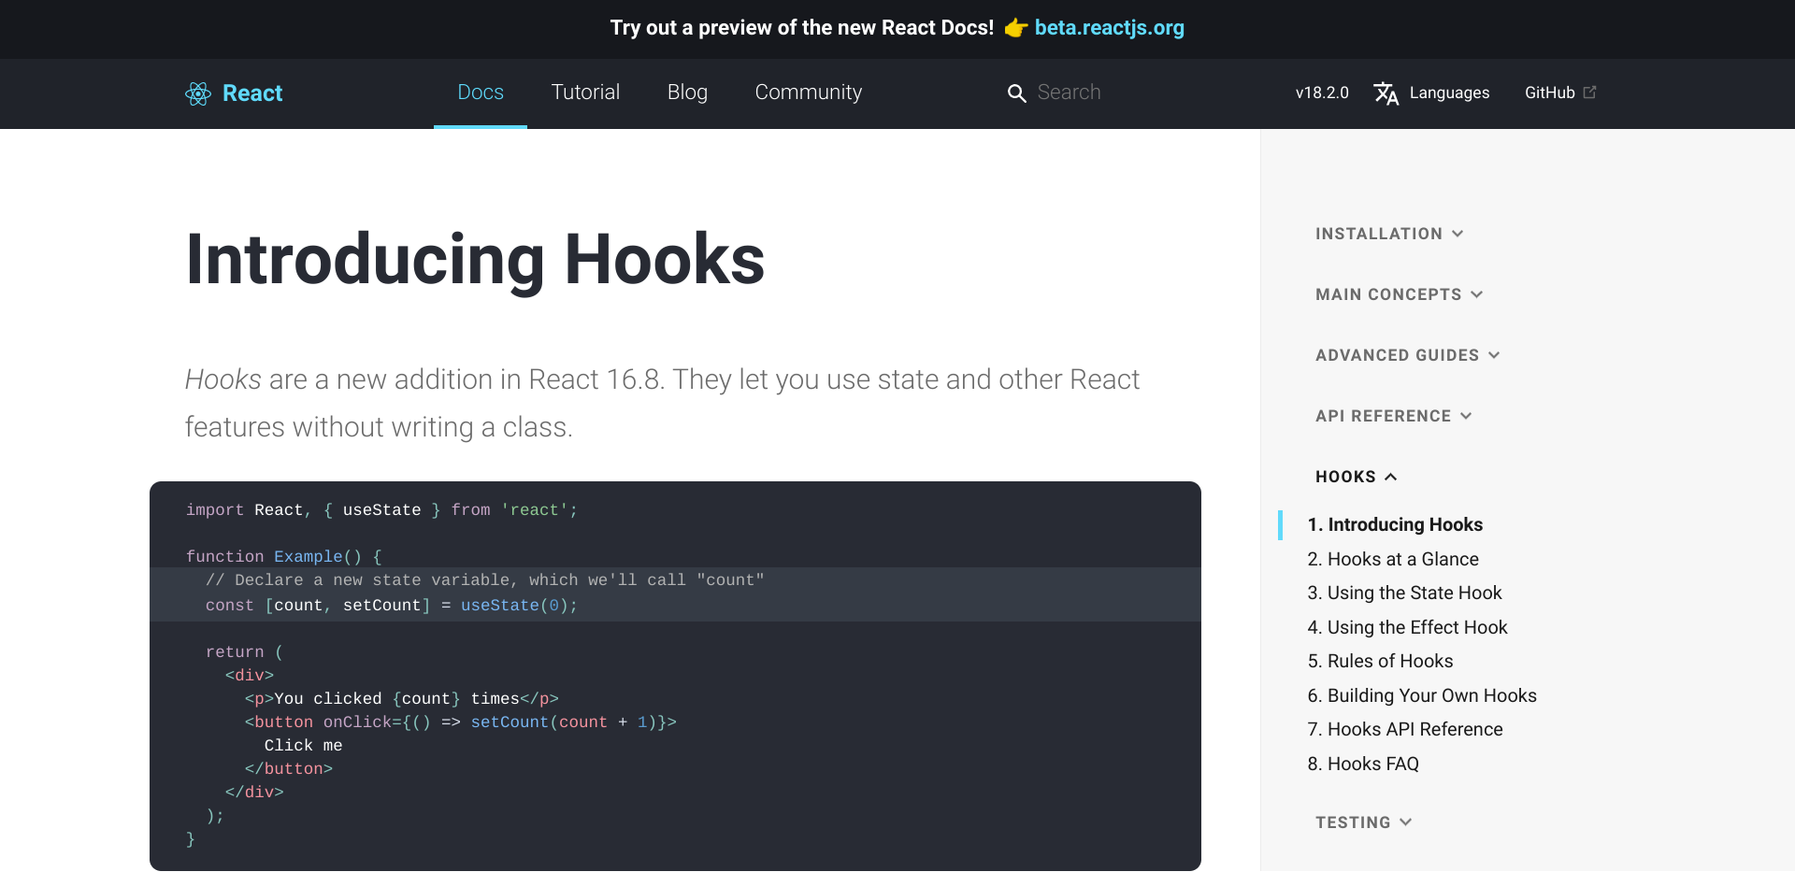Open the Docs tab

point(481,93)
